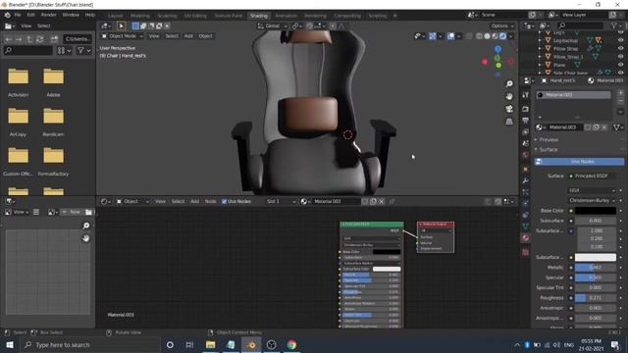
Task: Refresh the file browser list
Action: [x=39, y=39]
